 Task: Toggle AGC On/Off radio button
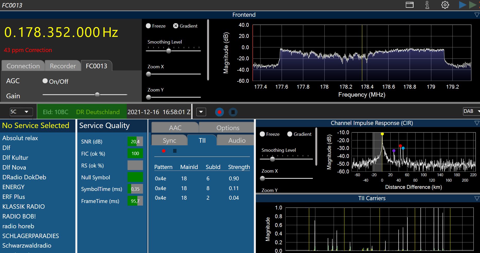coord(45,81)
